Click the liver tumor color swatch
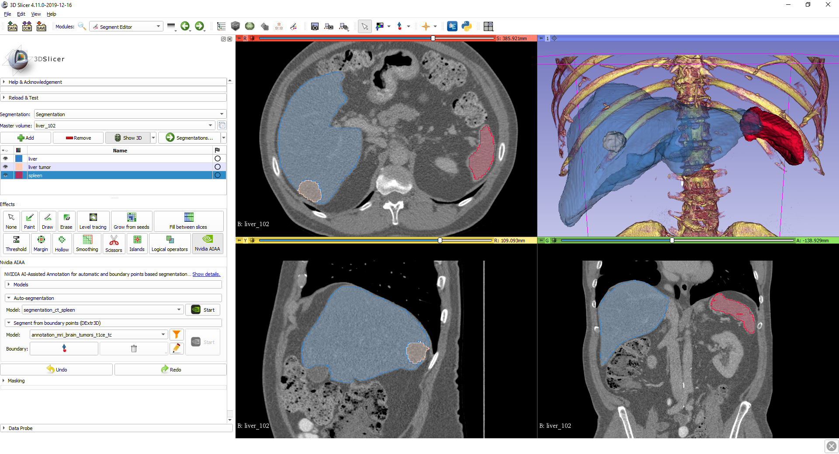 (19, 167)
